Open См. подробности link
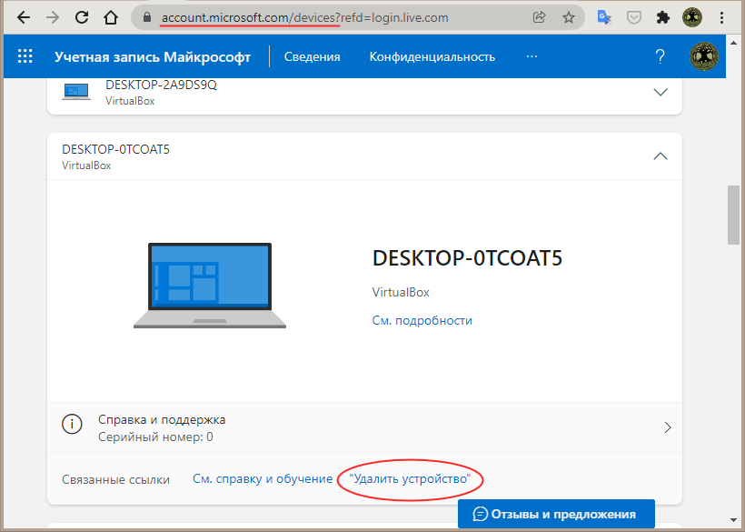Image resolution: width=745 pixels, height=532 pixels. 422,320
